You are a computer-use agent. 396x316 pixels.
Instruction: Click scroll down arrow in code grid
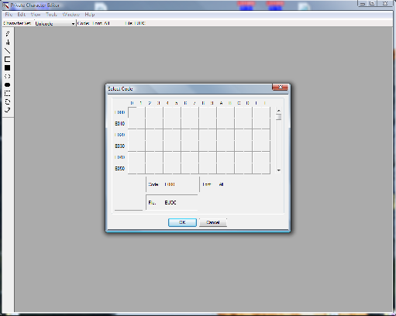click(x=279, y=170)
